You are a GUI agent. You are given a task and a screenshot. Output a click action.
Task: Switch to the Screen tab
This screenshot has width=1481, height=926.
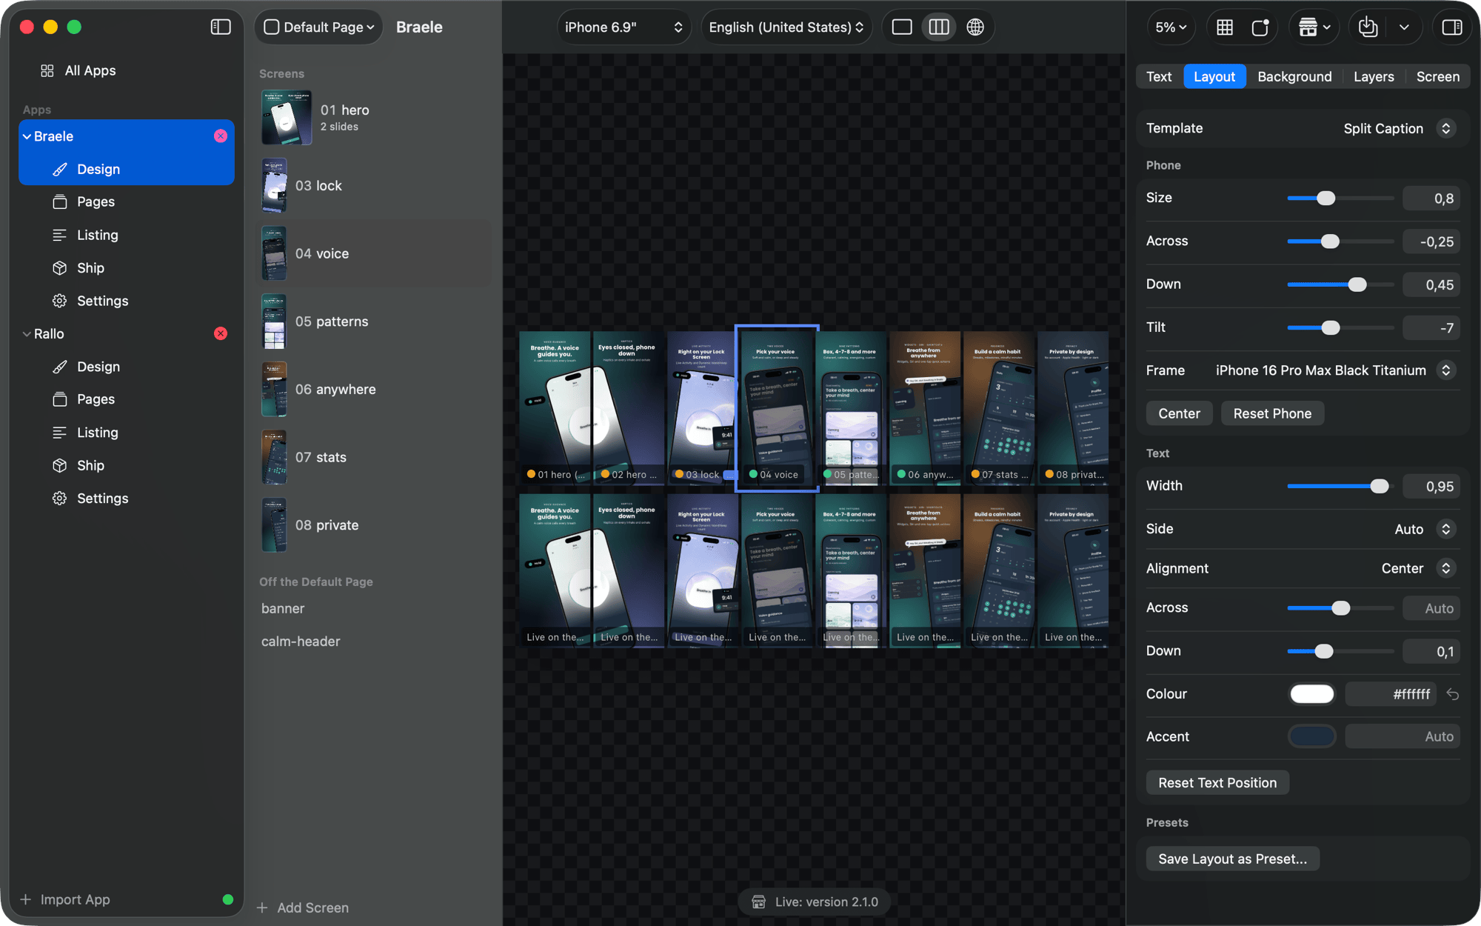coord(1438,76)
